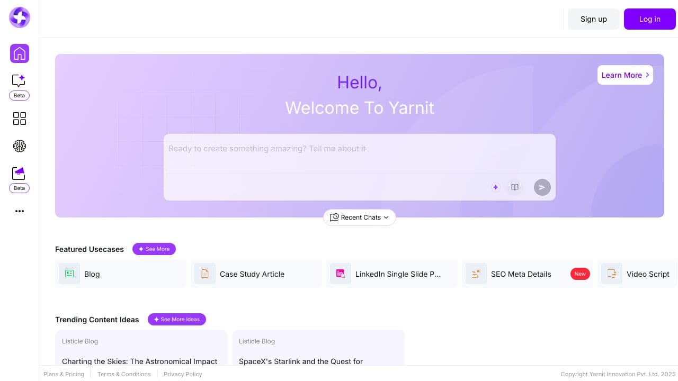678x381 pixels.
Task: Click the Log in button
Action: (650, 19)
